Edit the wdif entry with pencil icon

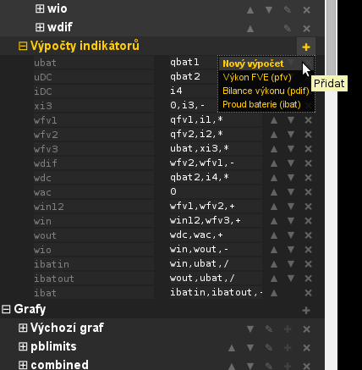(x=288, y=28)
